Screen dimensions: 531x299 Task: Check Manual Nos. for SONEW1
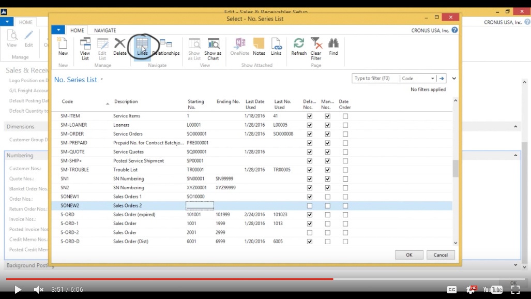coord(327,197)
